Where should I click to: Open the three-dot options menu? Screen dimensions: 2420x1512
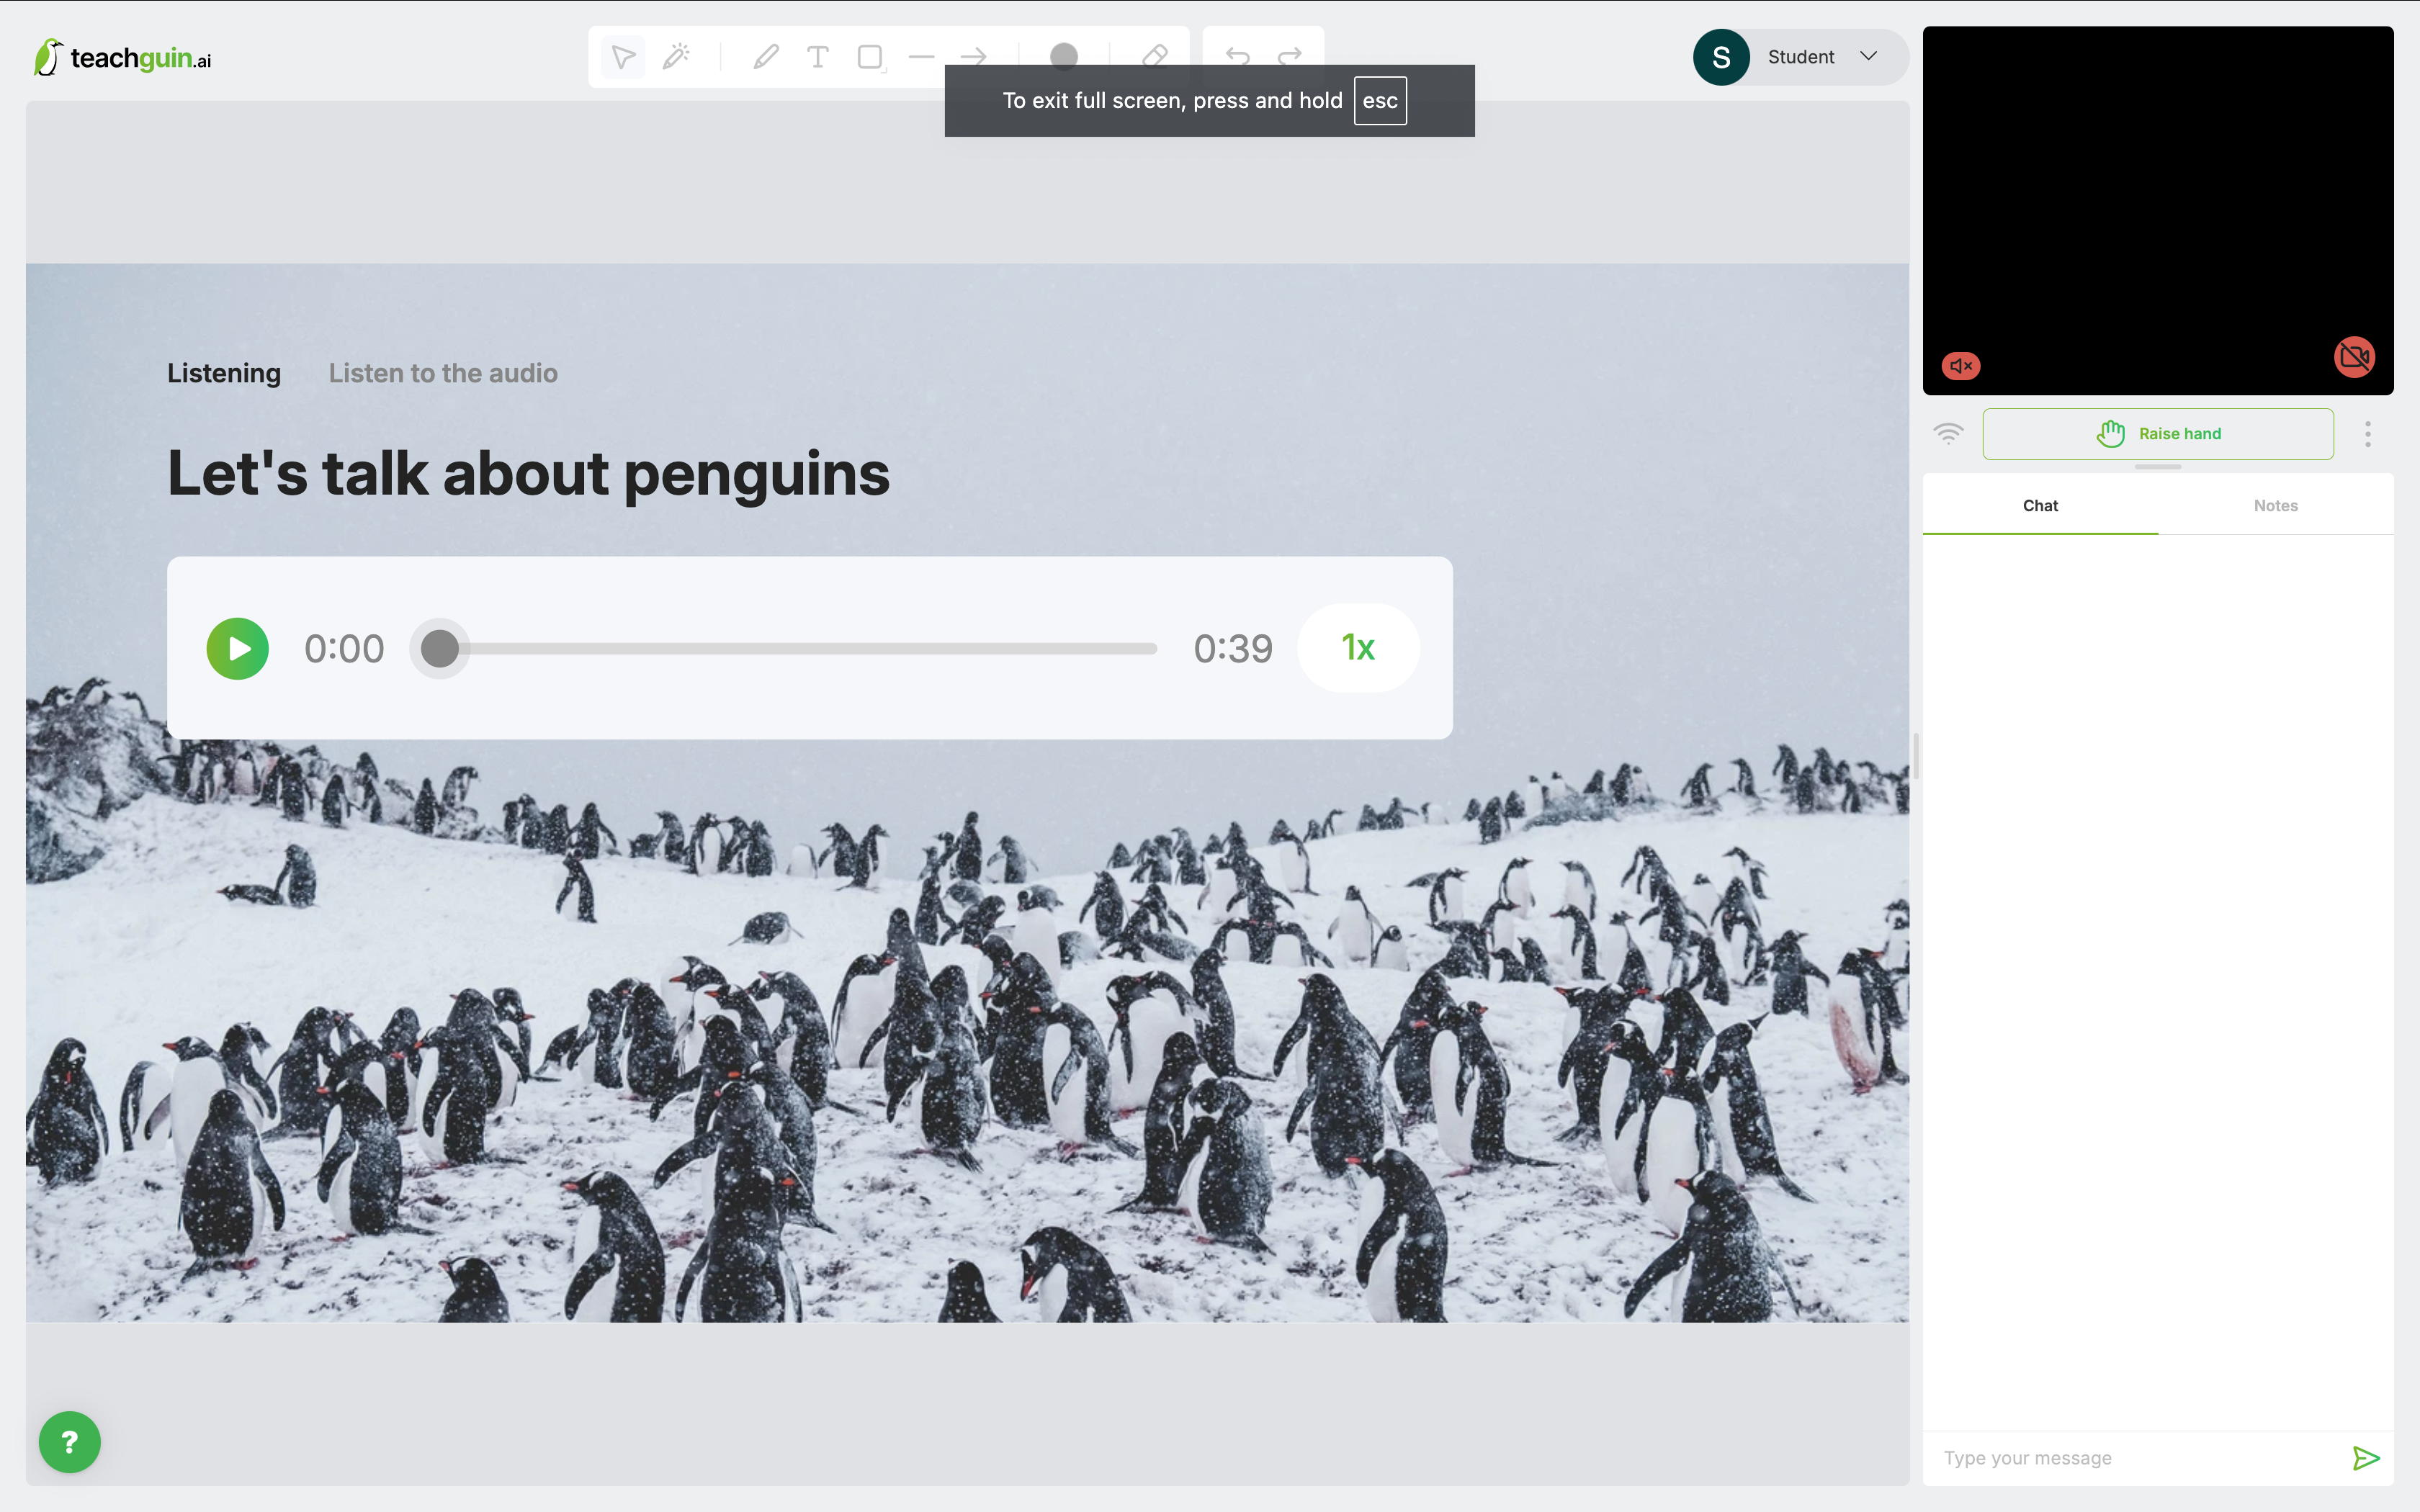click(2367, 434)
